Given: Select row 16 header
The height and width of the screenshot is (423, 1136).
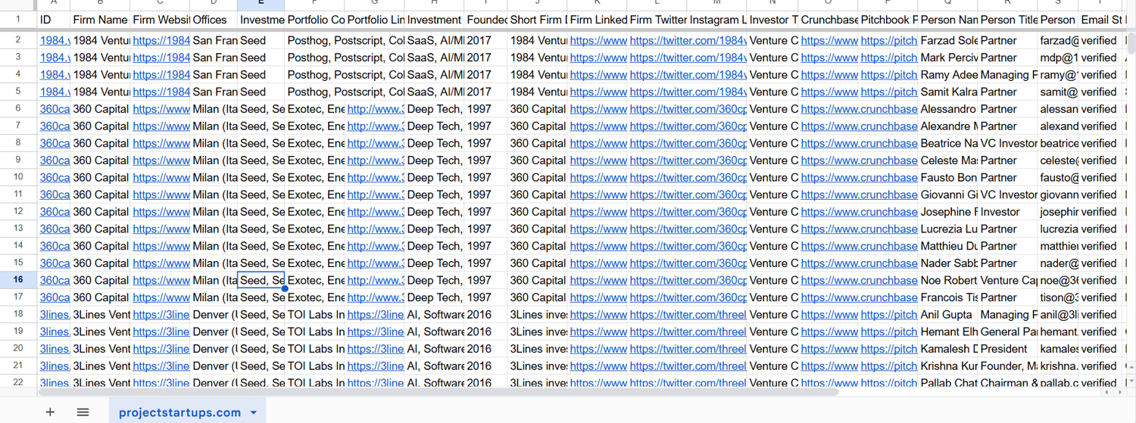Looking at the screenshot, I should tap(18, 280).
